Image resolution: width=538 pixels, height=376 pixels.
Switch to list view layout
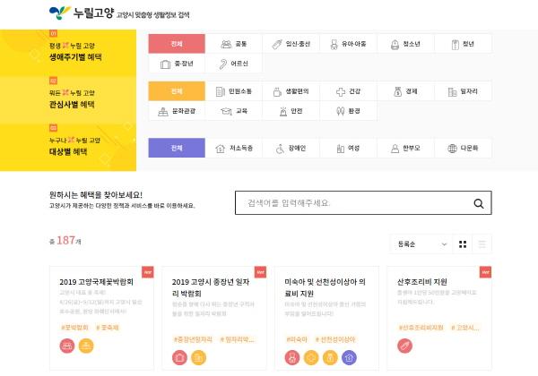(x=482, y=244)
